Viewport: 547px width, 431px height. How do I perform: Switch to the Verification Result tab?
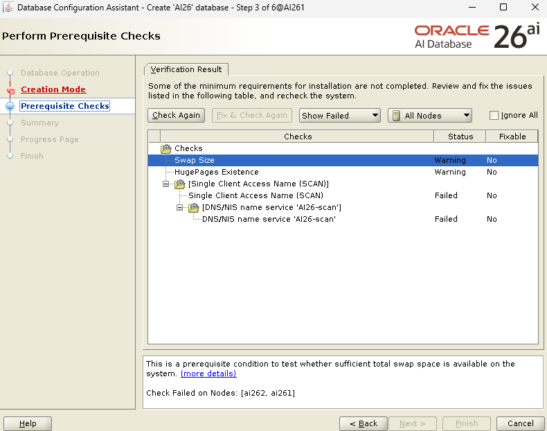point(186,69)
